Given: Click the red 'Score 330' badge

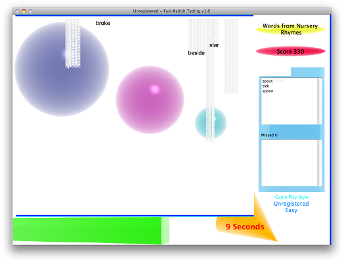Looking at the screenshot, I should click(290, 52).
